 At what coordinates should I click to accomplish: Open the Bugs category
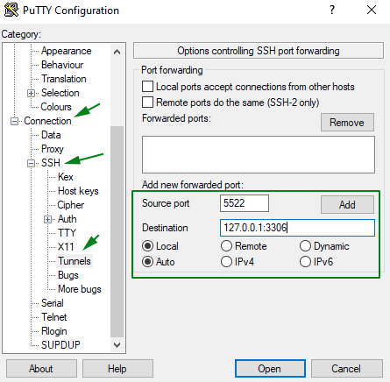(x=68, y=275)
